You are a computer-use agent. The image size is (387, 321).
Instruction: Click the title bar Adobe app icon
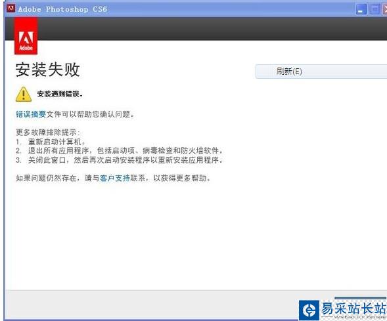pos(11,9)
